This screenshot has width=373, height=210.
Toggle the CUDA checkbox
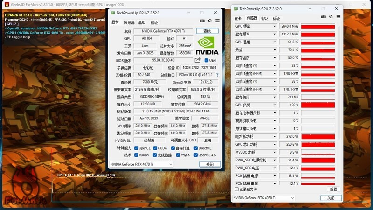(155, 148)
